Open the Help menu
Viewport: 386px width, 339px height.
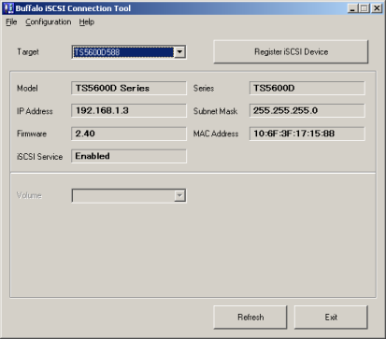[x=87, y=22]
